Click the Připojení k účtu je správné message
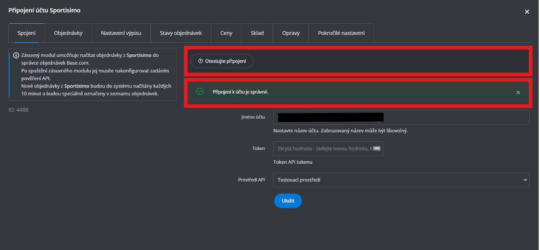 tap(241, 92)
